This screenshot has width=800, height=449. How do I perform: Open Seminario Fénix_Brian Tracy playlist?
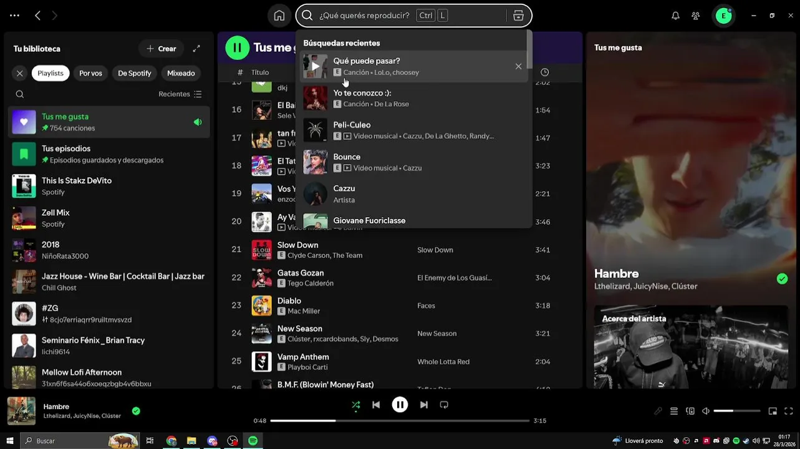(x=109, y=345)
